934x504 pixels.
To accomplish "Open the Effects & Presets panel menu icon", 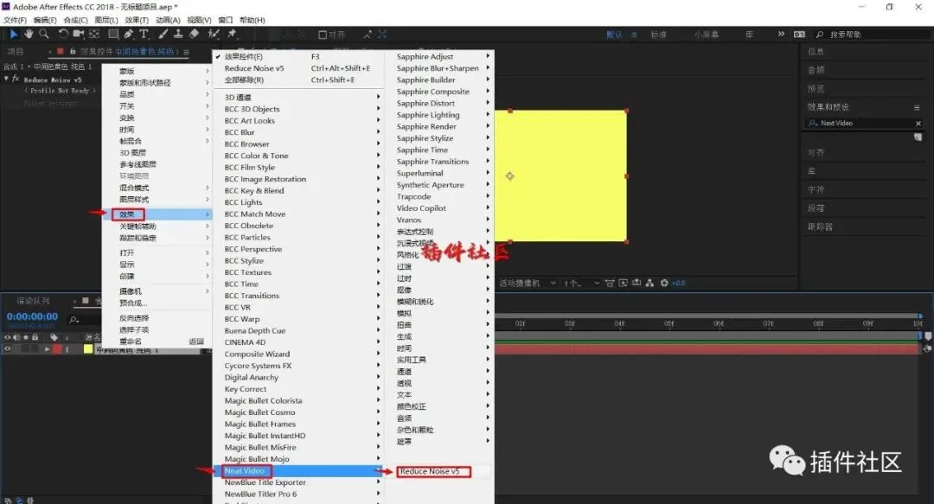I will click(917, 107).
